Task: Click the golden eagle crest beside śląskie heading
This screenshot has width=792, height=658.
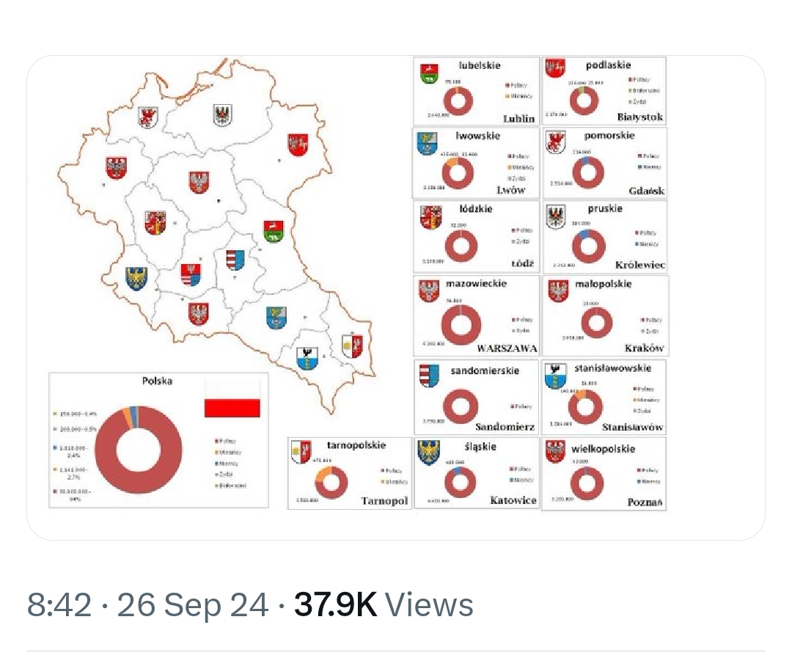Action: coord(428,452)
